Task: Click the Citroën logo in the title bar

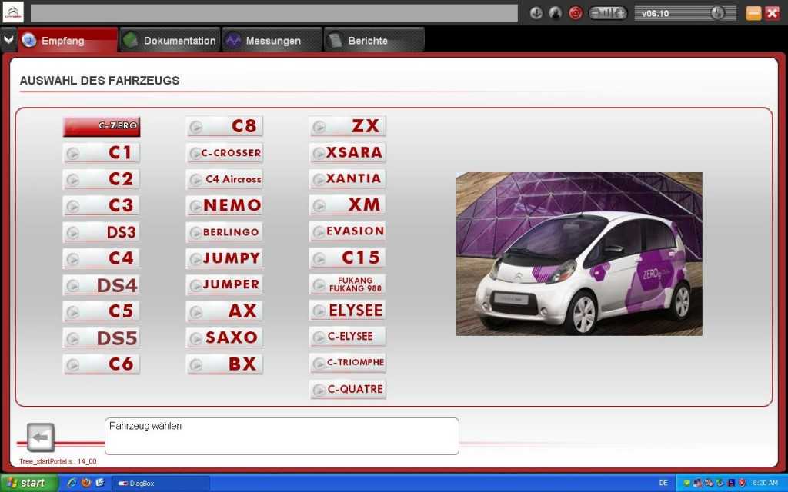Action: 12,12
